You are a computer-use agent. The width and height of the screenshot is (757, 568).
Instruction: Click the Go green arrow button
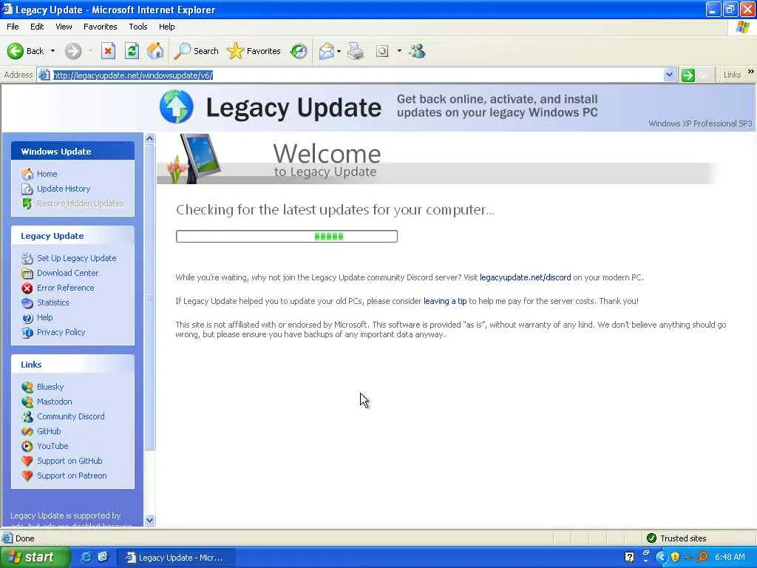(688, 75)
